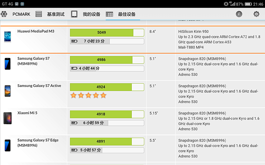Select the Xiaomi Mi 5 device name
The height and width of the screenshot is (165, 265).
pos(27,113)
